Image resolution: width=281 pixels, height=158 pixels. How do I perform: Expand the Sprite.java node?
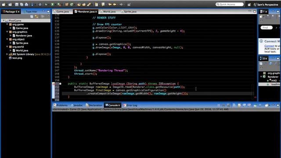(x=11, y=43)
